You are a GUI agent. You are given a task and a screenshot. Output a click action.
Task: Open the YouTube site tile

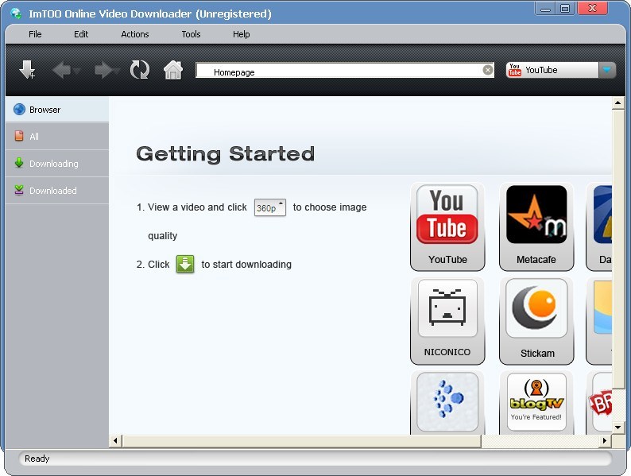pyautogui.click(x=447, y=226)
